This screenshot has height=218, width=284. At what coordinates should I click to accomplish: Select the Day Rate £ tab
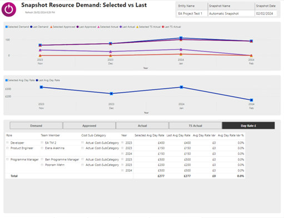[248, 125]
